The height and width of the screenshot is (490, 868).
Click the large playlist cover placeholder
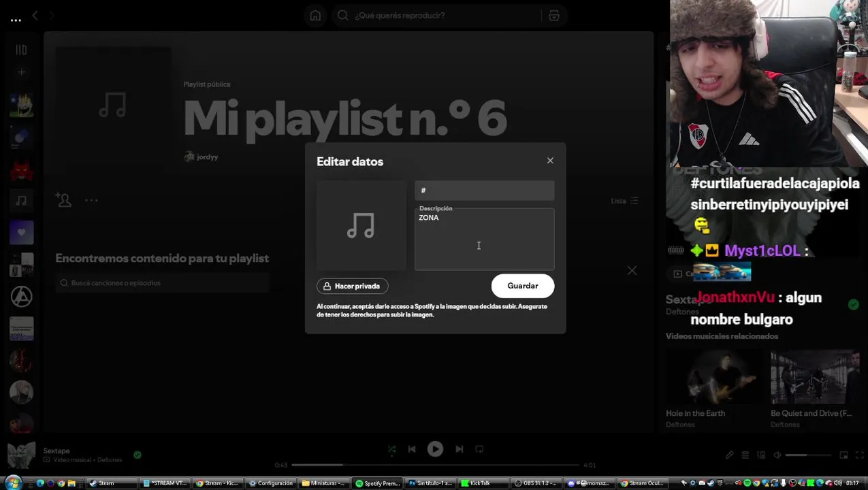[113, 105]
